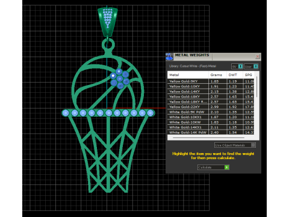Viewport: 289px width, 217px height.
Task: Select the Yellow Gold:22KY row
Action: [x=211, y=107]
